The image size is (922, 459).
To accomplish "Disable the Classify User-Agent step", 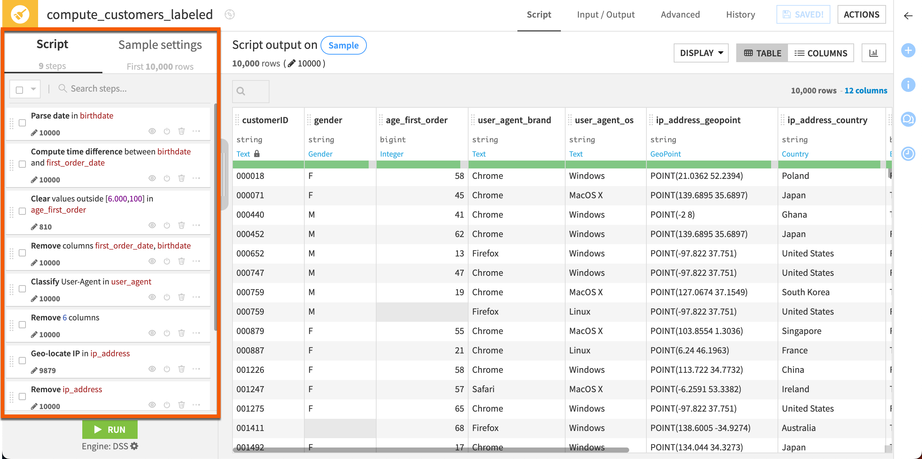I will [167, 297].
